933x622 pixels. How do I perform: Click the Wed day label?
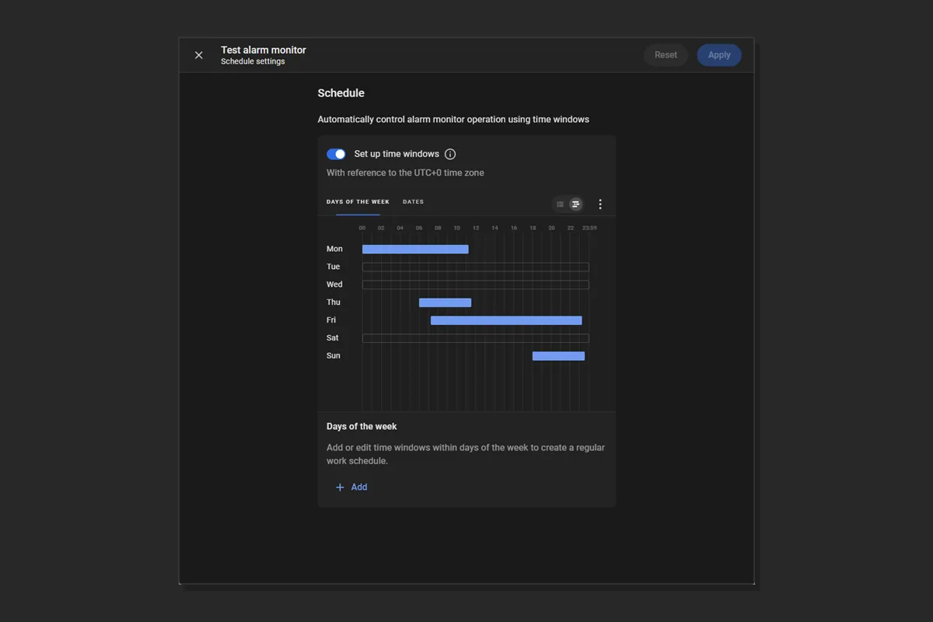(x=334, y=285)
